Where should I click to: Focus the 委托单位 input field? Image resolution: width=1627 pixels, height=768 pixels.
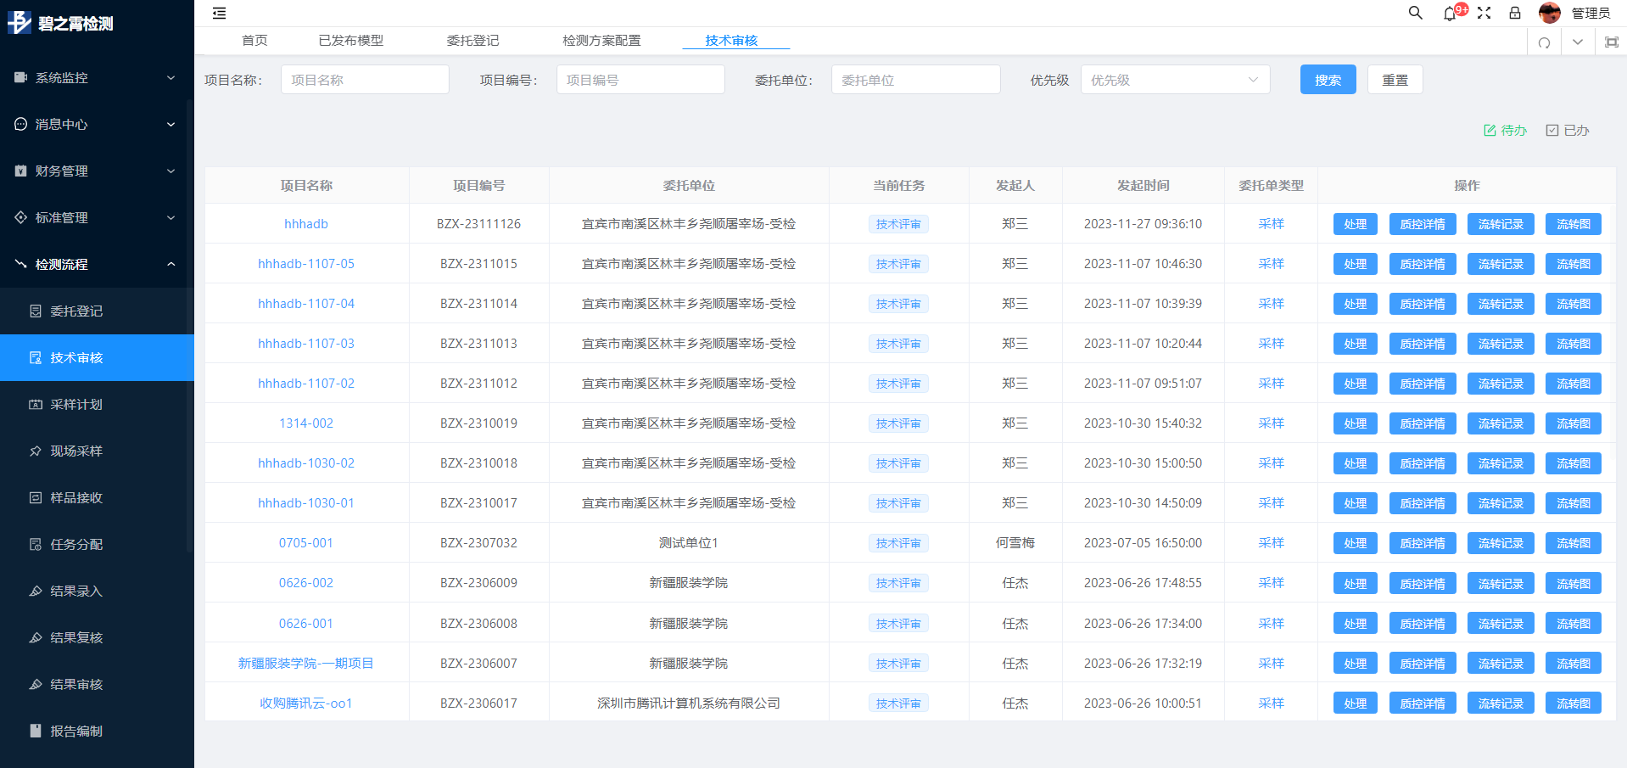[915, 80]
